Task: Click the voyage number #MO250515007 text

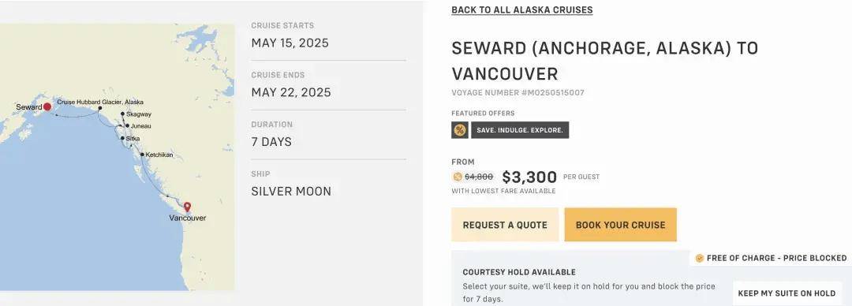Action: click(x=518, y=93)
